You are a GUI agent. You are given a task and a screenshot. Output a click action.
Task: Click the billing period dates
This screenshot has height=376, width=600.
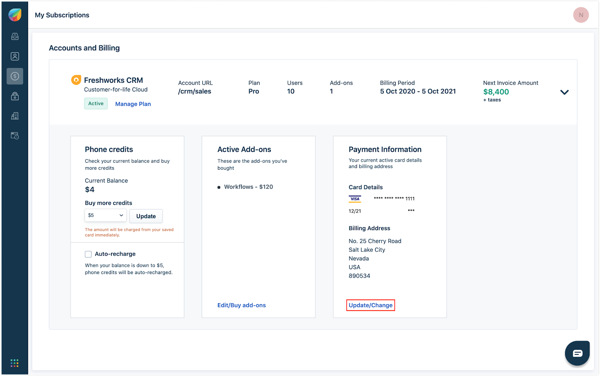tap(418, 91)
